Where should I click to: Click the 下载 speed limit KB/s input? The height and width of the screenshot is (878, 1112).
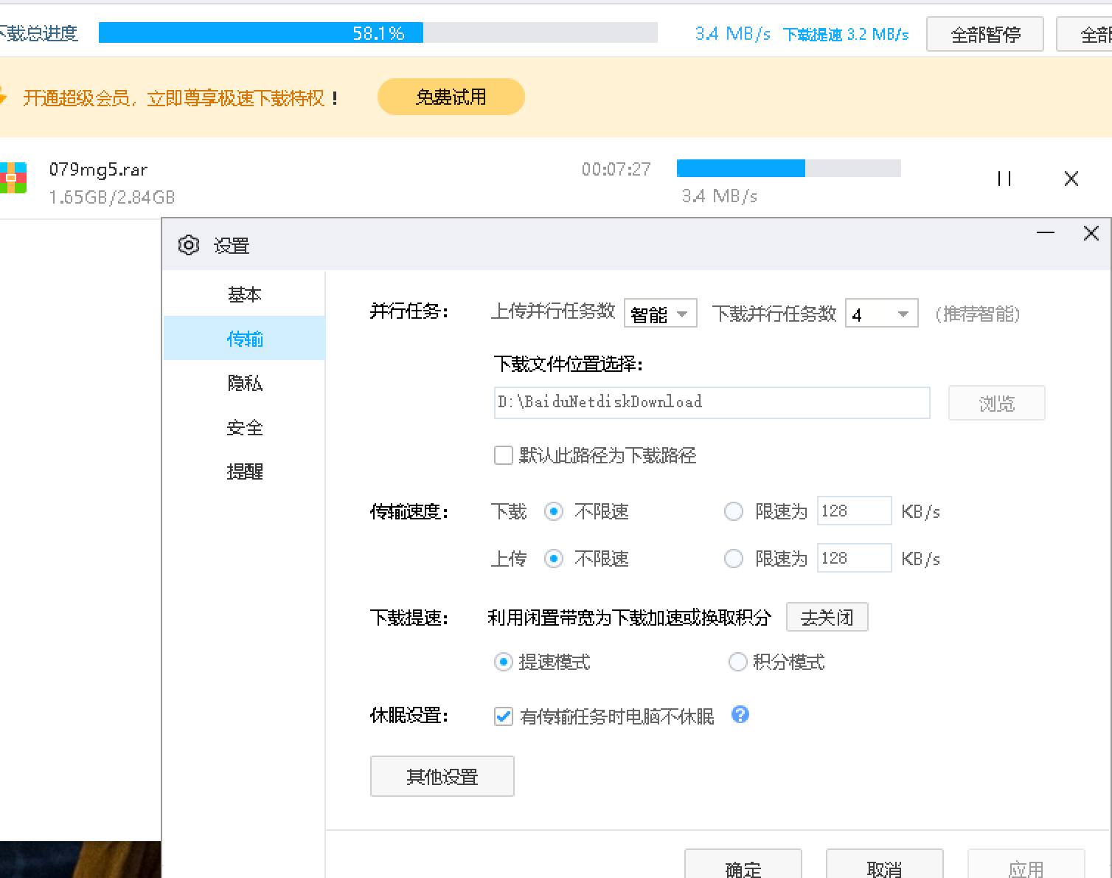coord(855,511)
